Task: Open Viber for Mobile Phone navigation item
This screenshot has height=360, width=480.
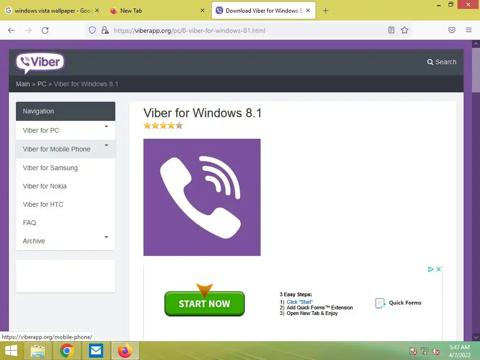Action: [66, 149]
